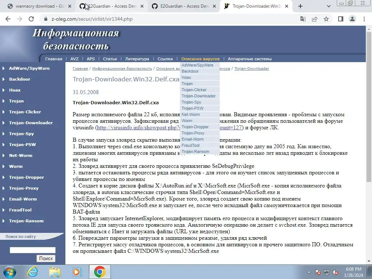Go back to the previous page

pyautogui.click(x=8, y=19)
